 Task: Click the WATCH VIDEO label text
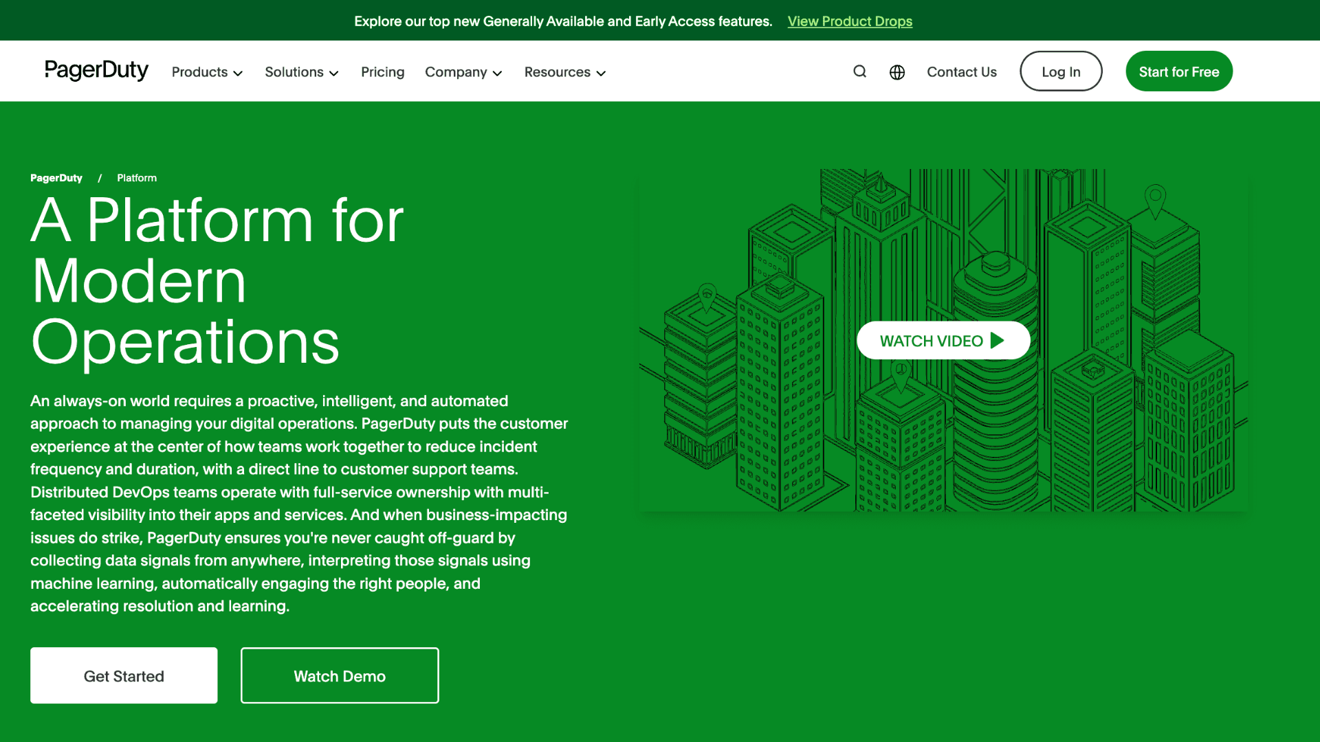pos(931,341)
